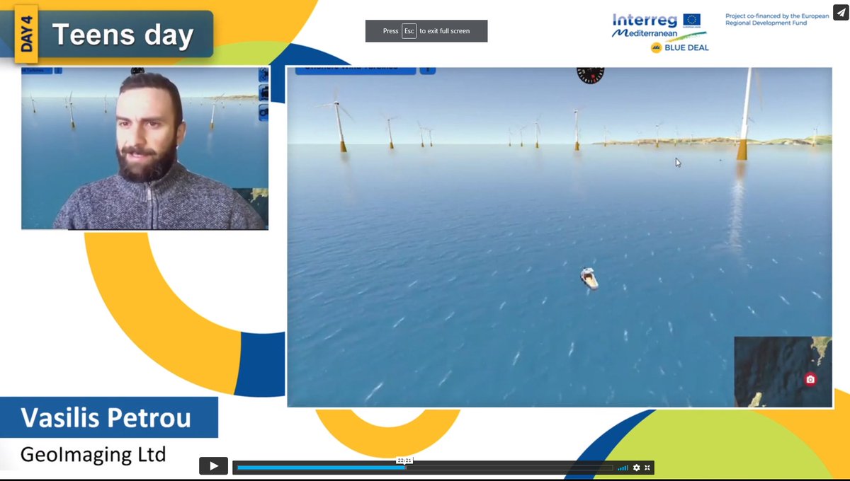Exit full screen with the arrows icon
The image size is (850, 481).
pyautogui.click(x=647, y=468)
